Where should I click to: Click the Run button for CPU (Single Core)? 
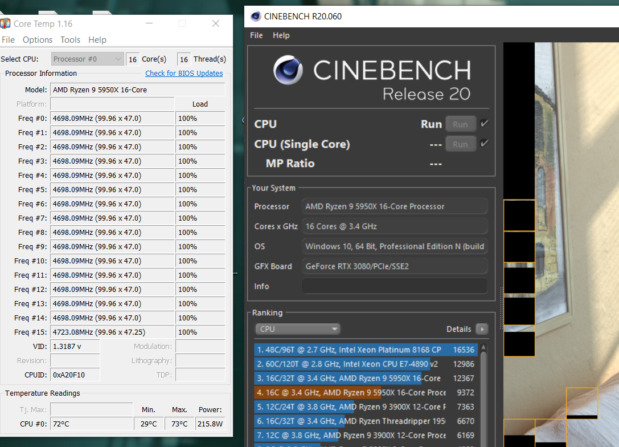(x=460, y=144)
